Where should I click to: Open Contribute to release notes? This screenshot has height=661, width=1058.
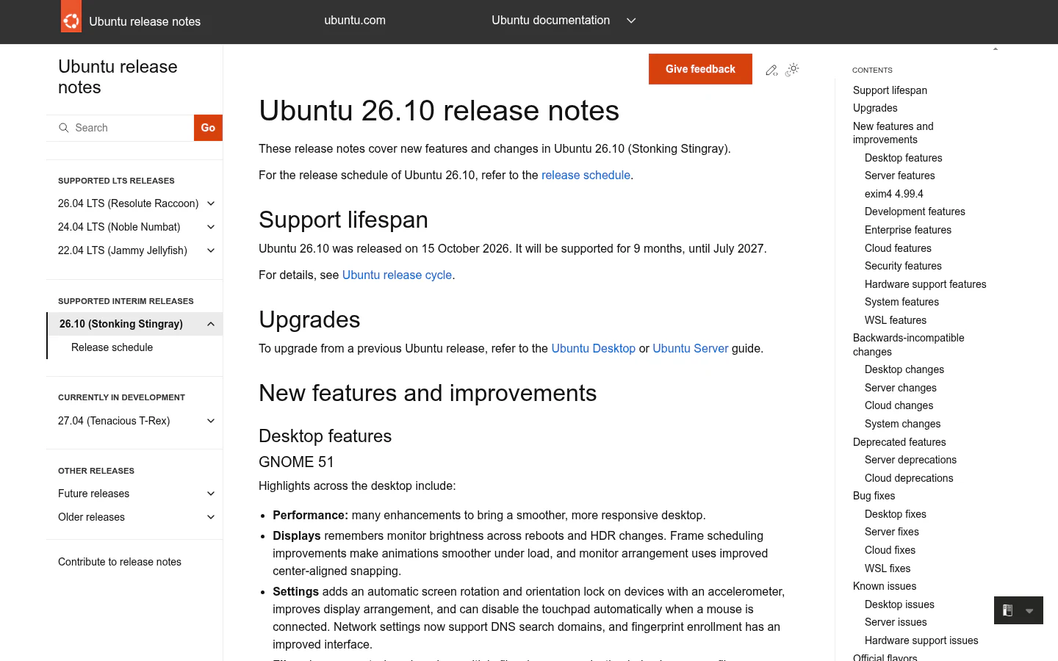coord(120,562)
